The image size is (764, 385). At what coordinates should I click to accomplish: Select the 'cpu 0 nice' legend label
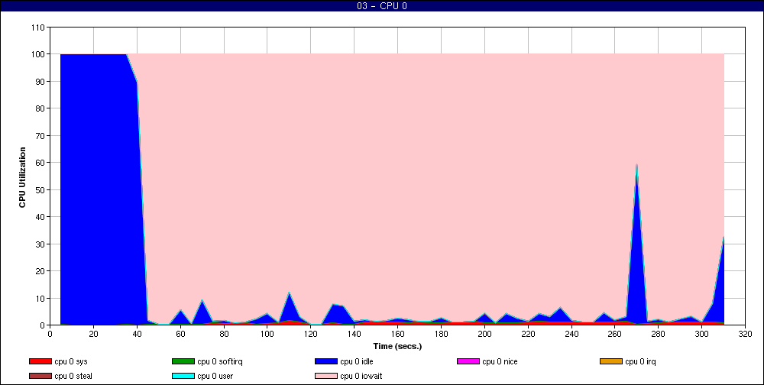[x=500, y=361]
